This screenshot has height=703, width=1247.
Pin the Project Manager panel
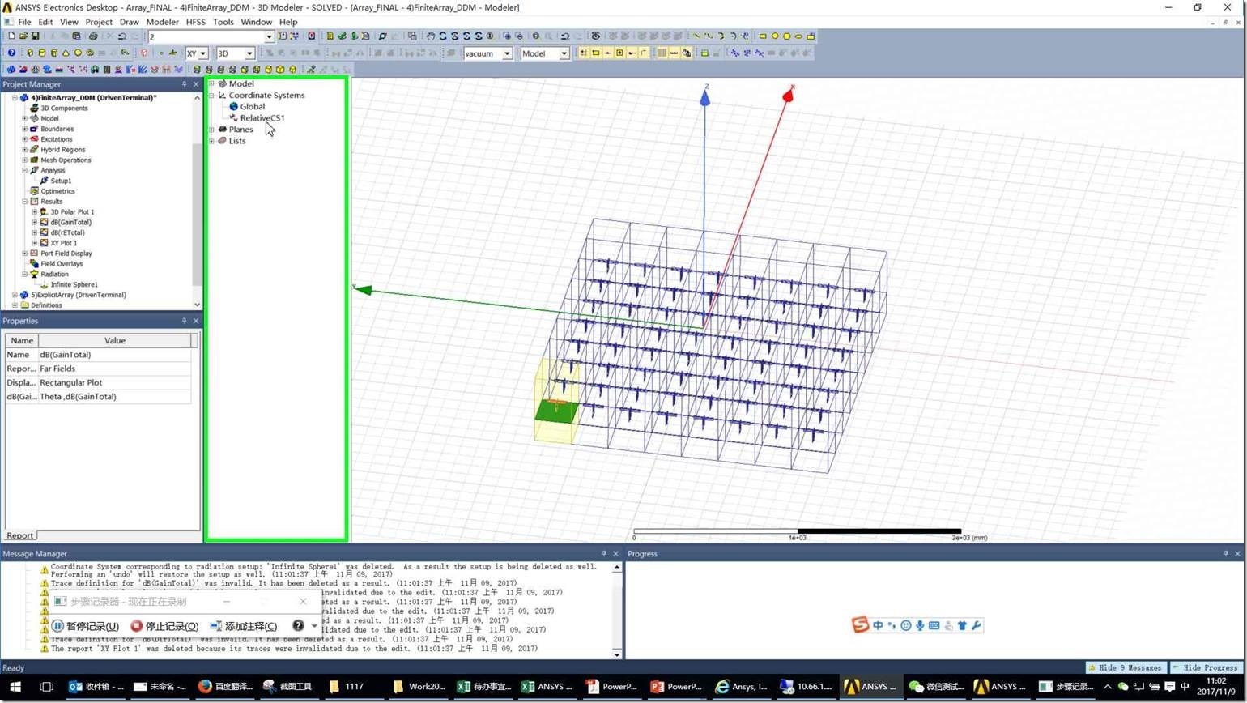(184, 84)
